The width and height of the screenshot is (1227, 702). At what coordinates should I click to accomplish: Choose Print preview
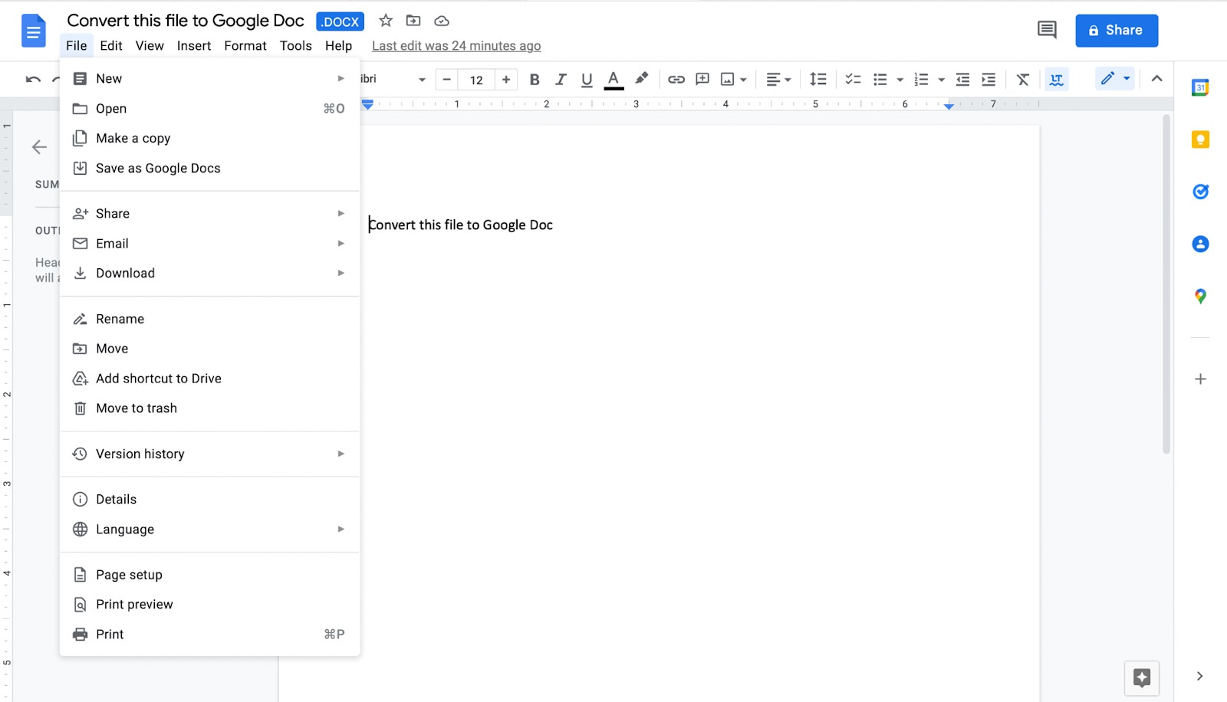coord(209,604)
